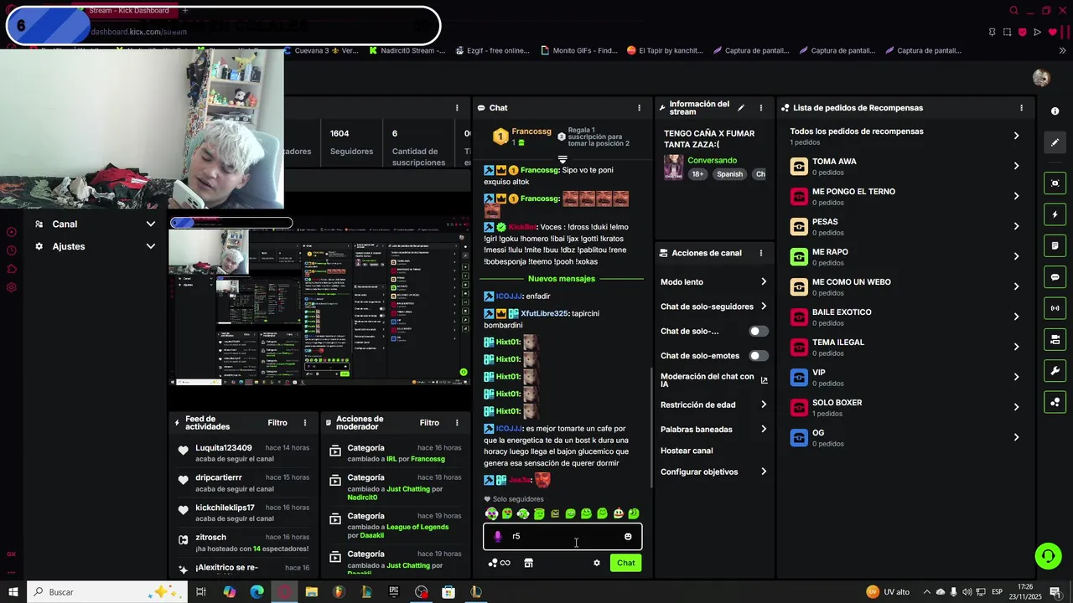Expand Palabras baneadas options
Image resolution: width=1073 pixels, height=603 pixels.
[713, 430]
